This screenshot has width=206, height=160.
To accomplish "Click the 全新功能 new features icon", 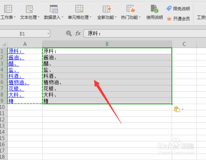I will 107,9.
